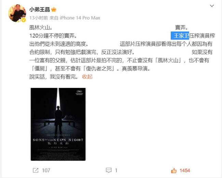222x178 pixels.
Task: Click the repost count 107
Action: click(46, 170)
